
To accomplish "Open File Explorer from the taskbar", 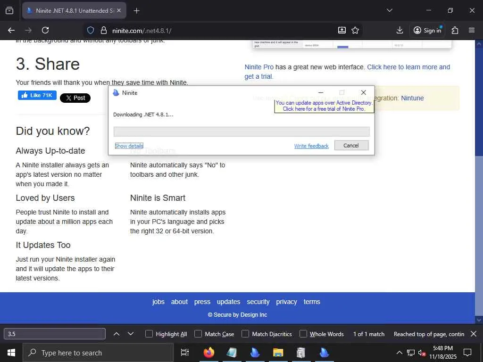I will [x=278, y=353].
